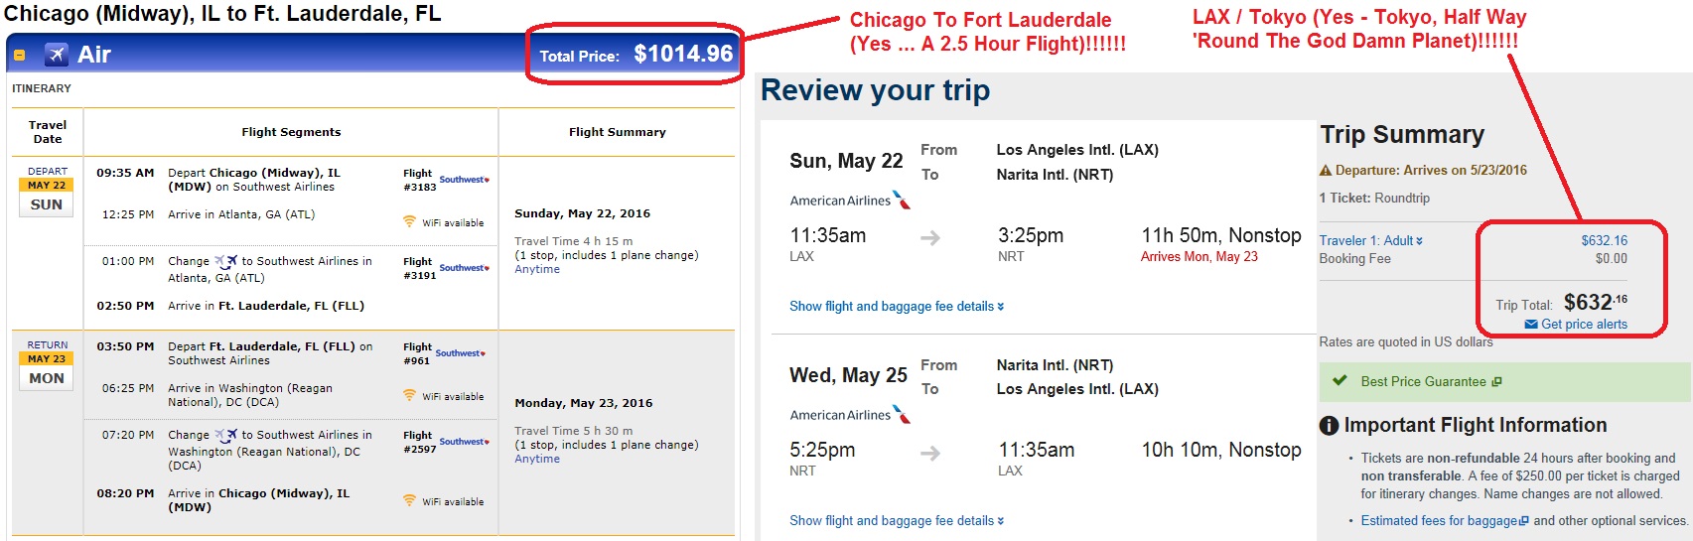The width and height of the screenshot is (1693, 541).
Task: Click the WiFi available icon for flight #3183
Action: [x=409, y=221]
